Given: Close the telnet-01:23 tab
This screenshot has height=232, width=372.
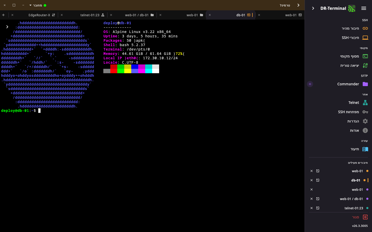Looking at the screenshot, I should tap(62, 15).
